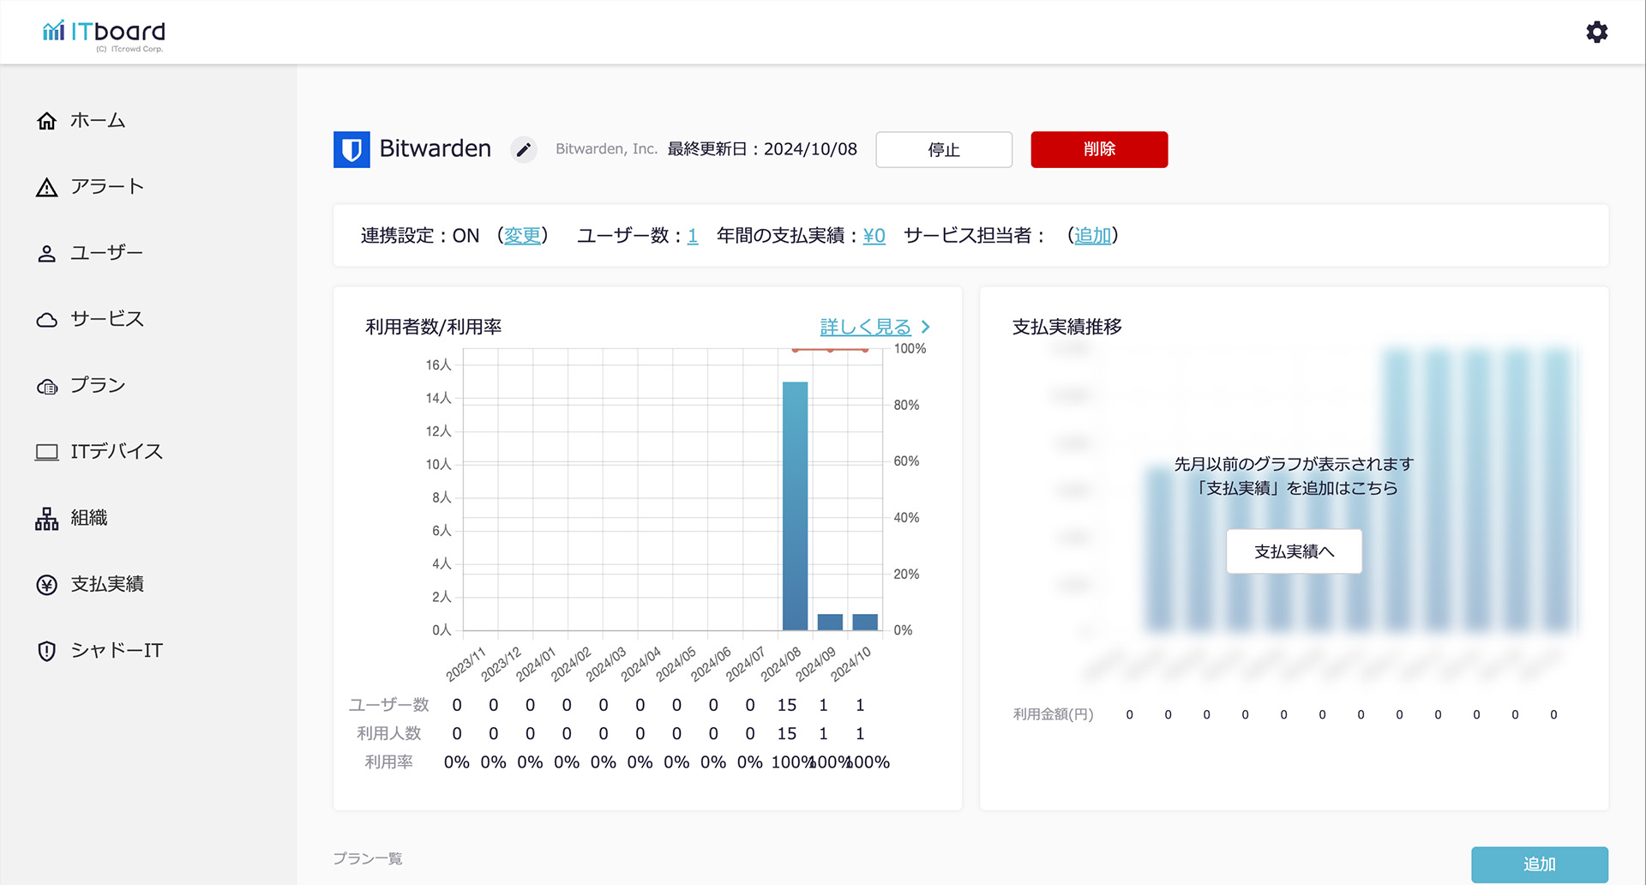1646x885 pixels.
Task: Open ITデバイス in the sidebar
Action: point(116,452)
